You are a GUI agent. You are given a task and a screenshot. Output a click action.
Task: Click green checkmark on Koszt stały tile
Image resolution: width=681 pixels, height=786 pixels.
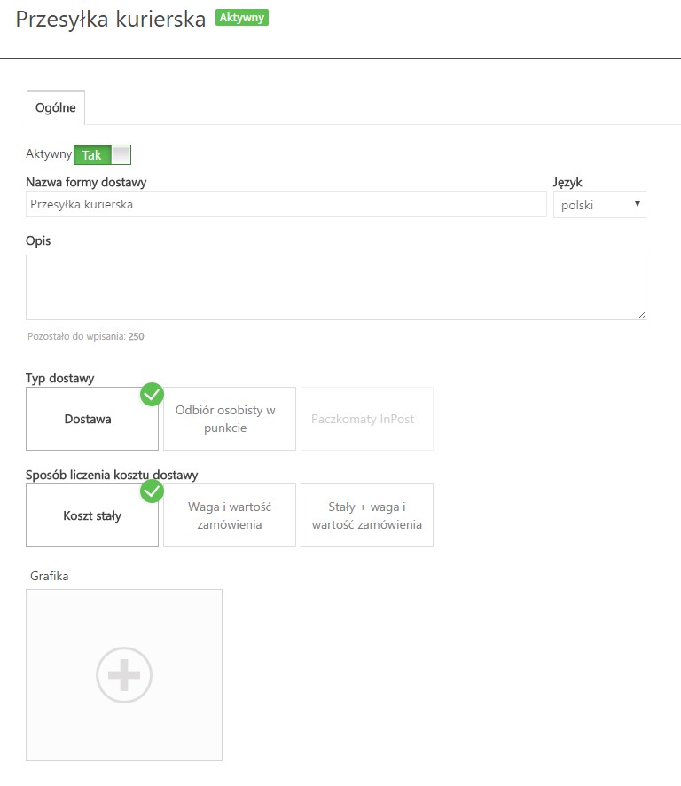pyautogui.click(x=152, y=491)
